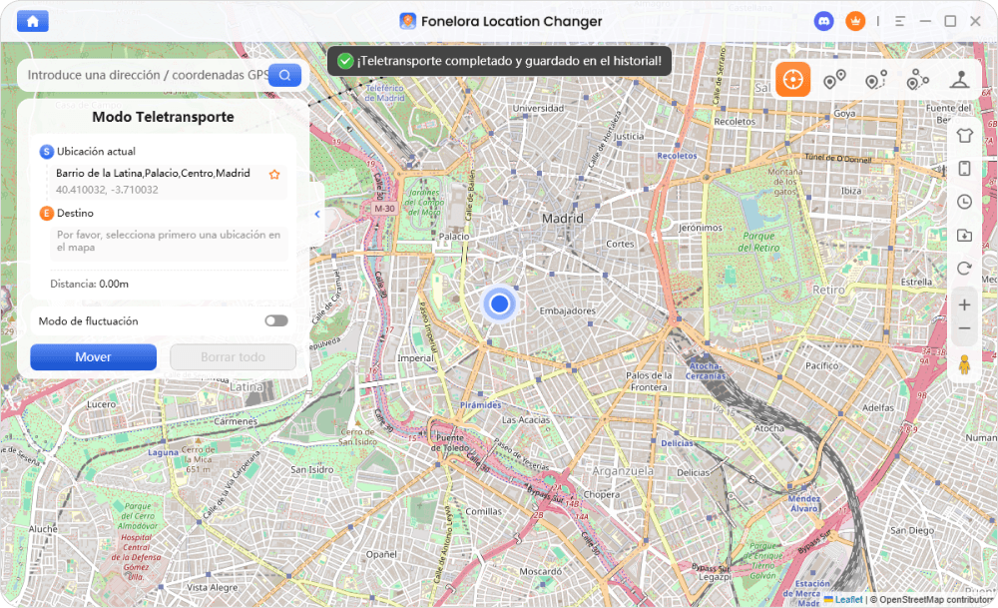Open the phone device icon in sidebar
This screenshot has height=608, width=998.
tap(964, 168)
